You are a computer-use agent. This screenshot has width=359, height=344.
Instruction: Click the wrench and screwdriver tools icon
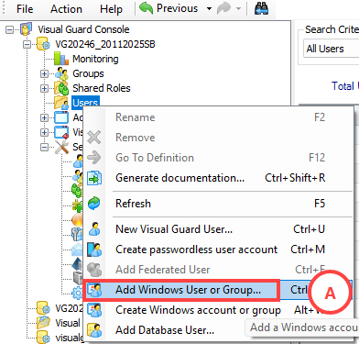[61, 147]
